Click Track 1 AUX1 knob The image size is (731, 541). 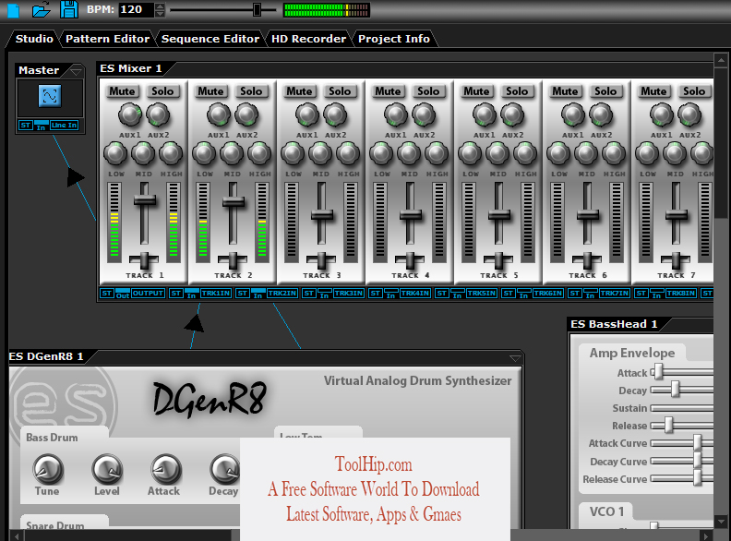click(x=129, y=114)
